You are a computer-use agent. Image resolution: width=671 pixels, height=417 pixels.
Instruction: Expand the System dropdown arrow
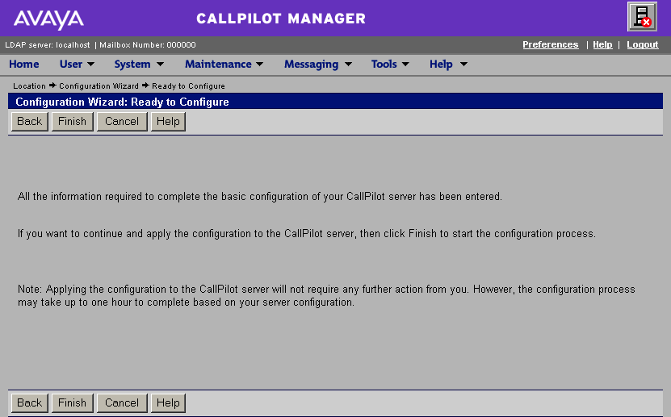coord(160,65)
